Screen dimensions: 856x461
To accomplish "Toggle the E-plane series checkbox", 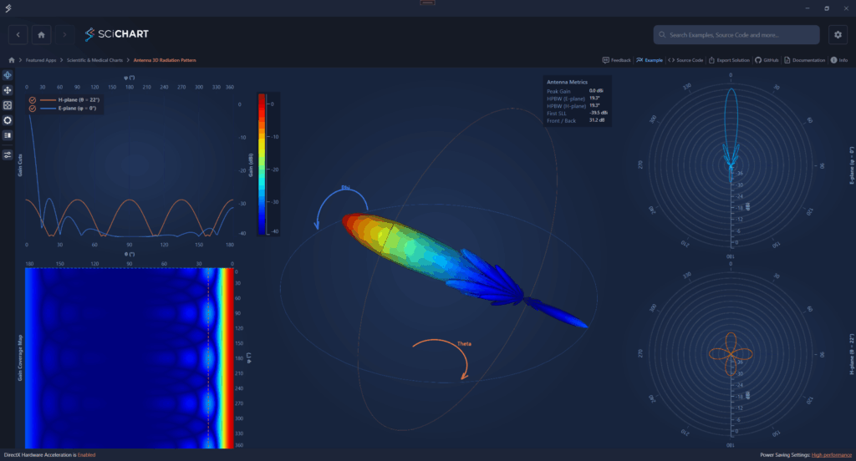I will 32,109.
